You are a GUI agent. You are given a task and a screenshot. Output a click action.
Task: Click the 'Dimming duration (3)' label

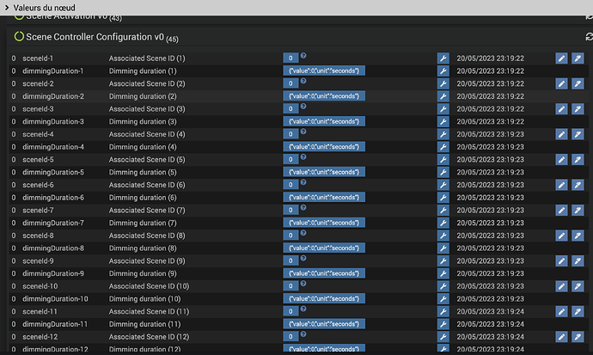[x=143, y=121]
